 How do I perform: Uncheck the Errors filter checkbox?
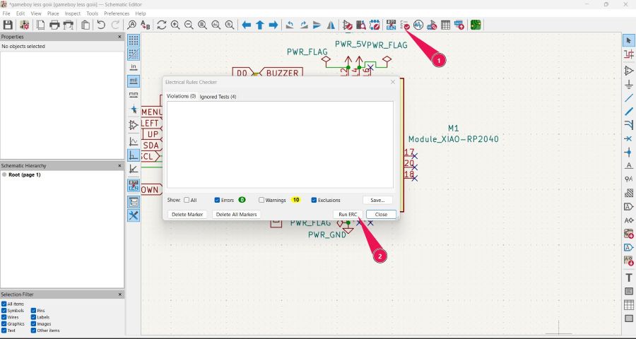(x=217, y=200)
